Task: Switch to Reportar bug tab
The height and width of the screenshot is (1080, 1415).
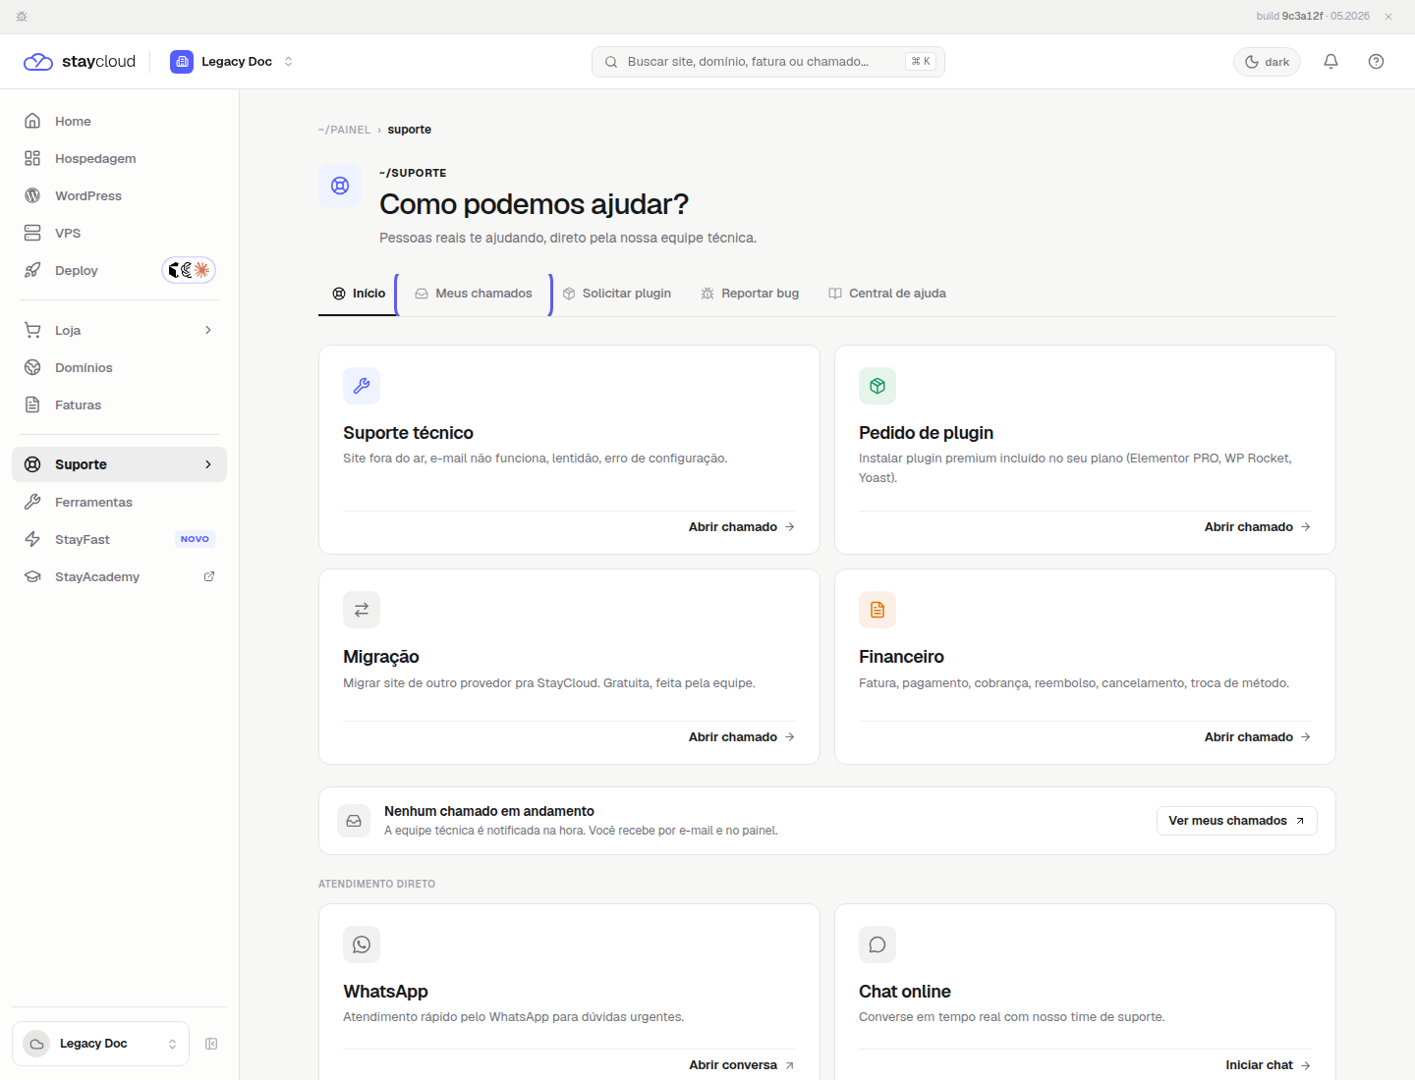Action: point(750,294)
